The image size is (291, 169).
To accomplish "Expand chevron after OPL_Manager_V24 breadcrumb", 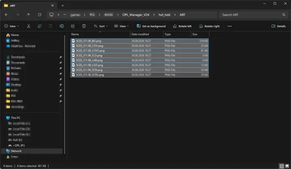I will [x=154, y=15].
